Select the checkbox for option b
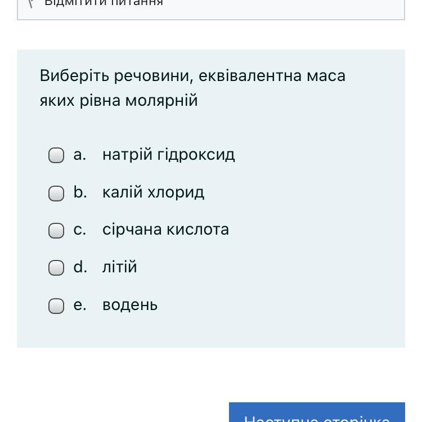This screenshot has height=422, width=422. click(56, 193)
